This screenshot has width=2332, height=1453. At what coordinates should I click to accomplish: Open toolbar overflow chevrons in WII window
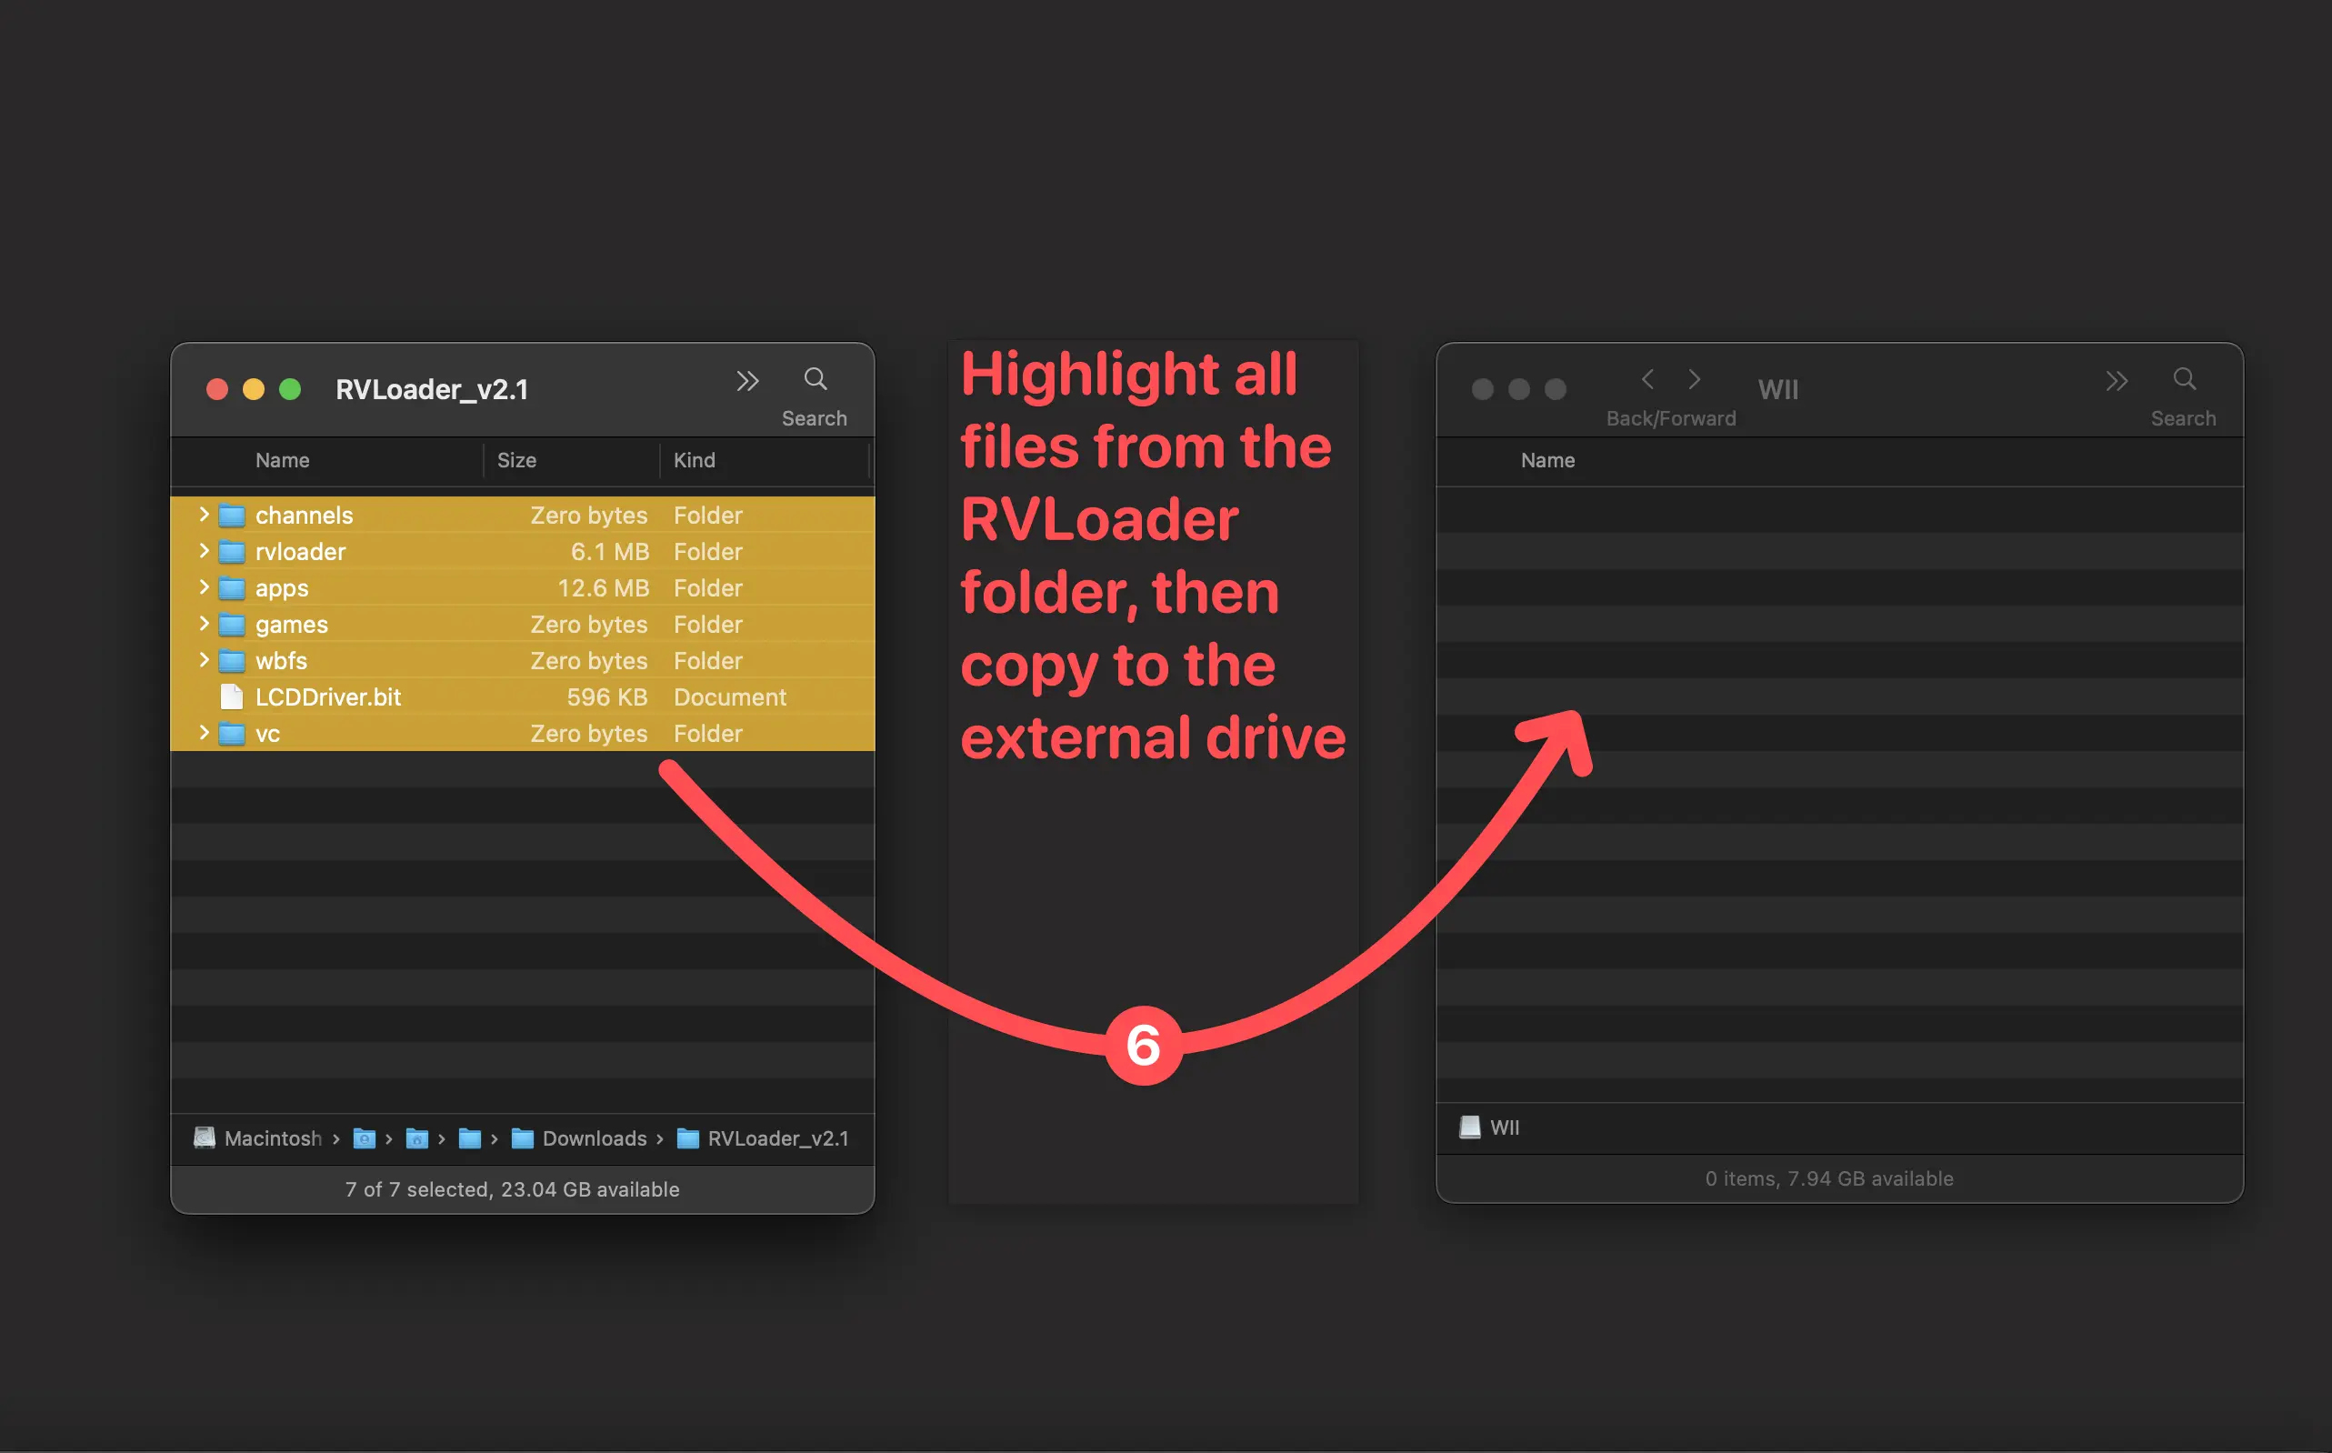pyautogui.click(x=2116, y=382)
